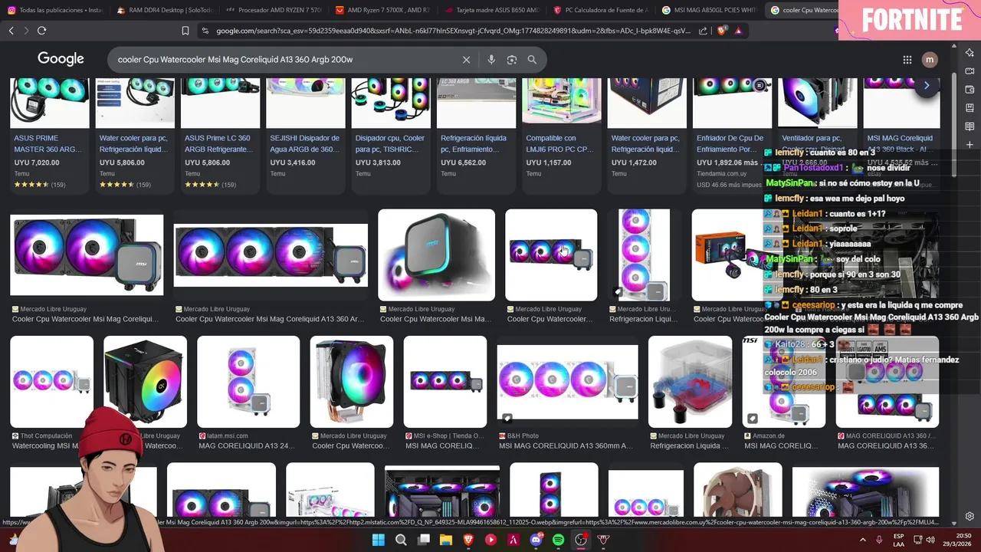Image resolution: width=981 pixels, height=552 pixels.
Task: Open B&H Photo MSI MAG CORELIQUID image
Action: pos(567,382)
